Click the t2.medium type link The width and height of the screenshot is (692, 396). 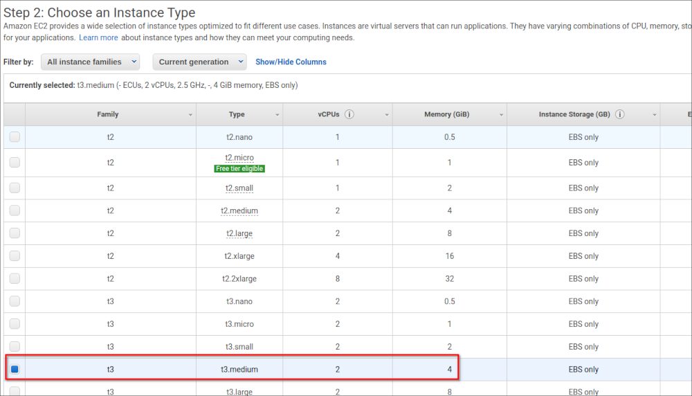(239, 210)
